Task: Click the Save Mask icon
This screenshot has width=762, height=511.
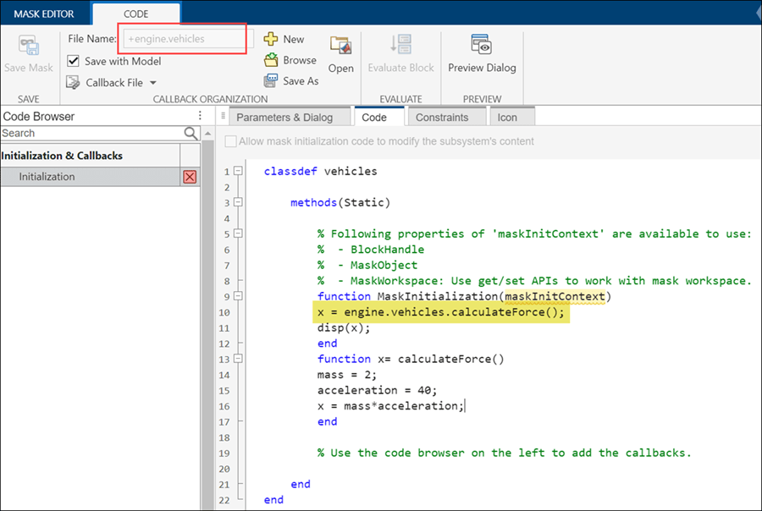Action: pos(29,46)
